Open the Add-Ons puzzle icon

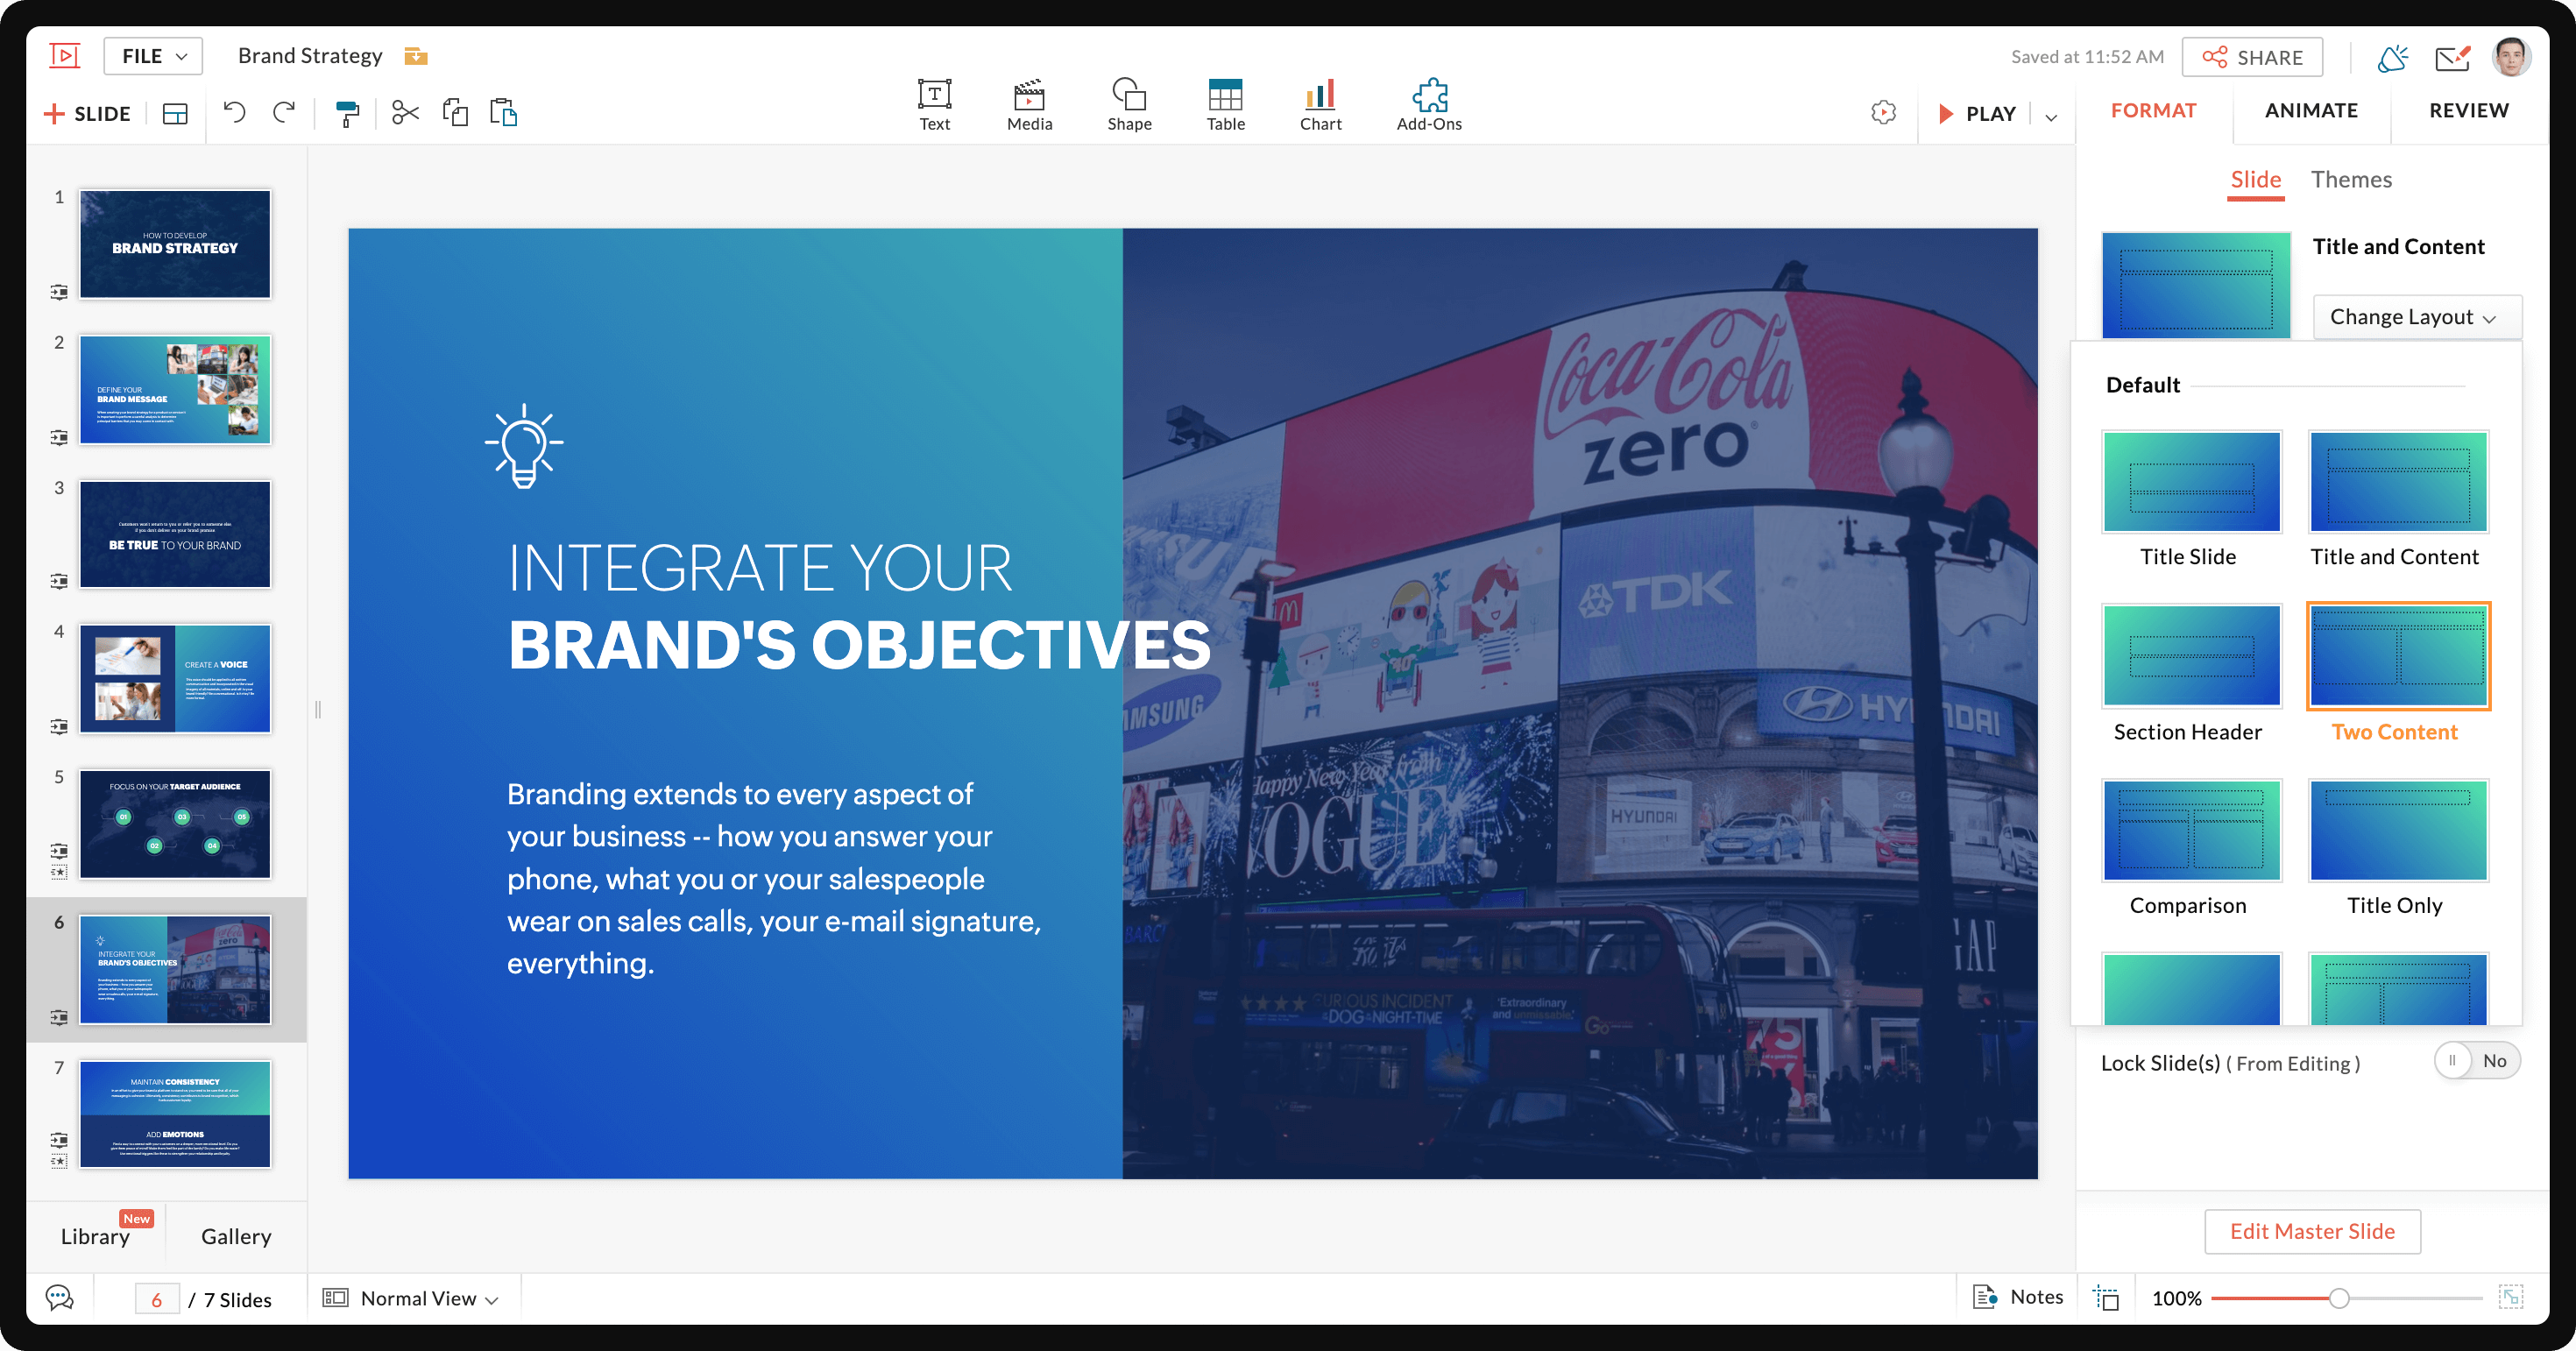pos(1428,105)
